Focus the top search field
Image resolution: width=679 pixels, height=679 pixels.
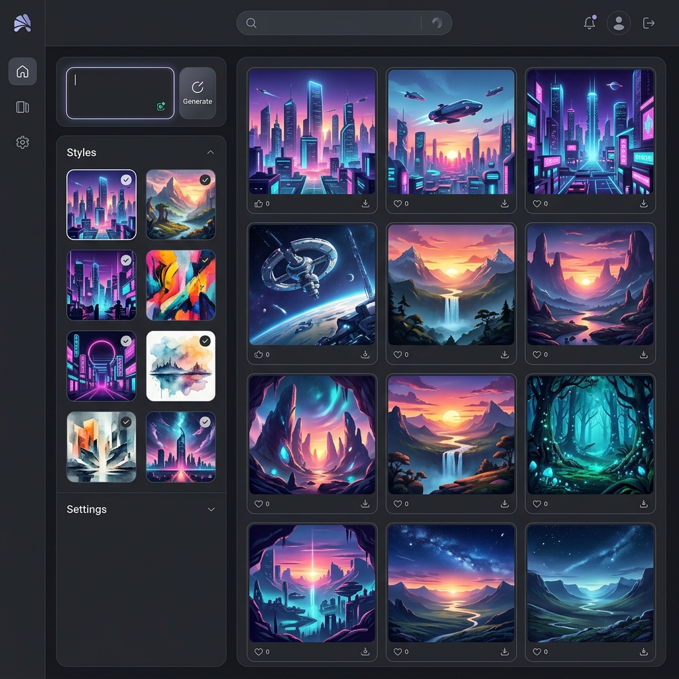pos(344,23)
